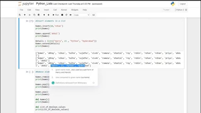Click the #Insert elements in a list comment
201x113 pixels.
click(x=50, y=21)
